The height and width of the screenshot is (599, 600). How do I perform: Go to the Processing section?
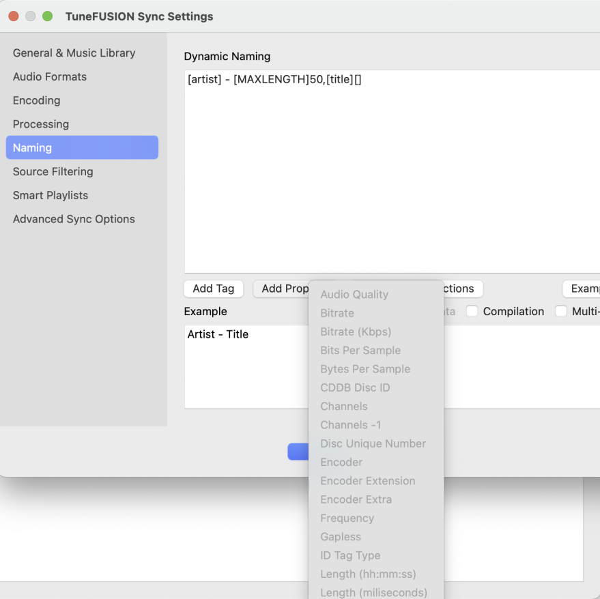coord(41,124)
